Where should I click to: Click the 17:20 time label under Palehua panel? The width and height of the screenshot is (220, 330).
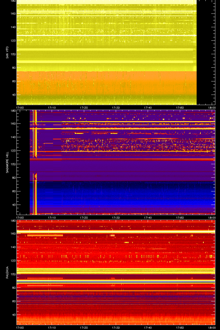(84, 328)
